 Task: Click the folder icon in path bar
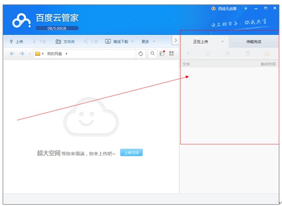38,53
